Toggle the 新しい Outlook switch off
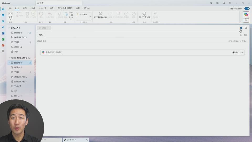Screen dimensions: 252x142 (247, 9)
